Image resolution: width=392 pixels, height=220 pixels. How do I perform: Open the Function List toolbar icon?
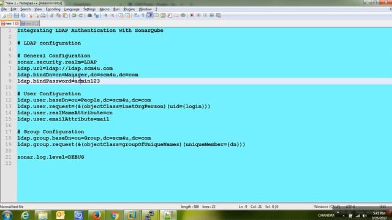point(170,15)
